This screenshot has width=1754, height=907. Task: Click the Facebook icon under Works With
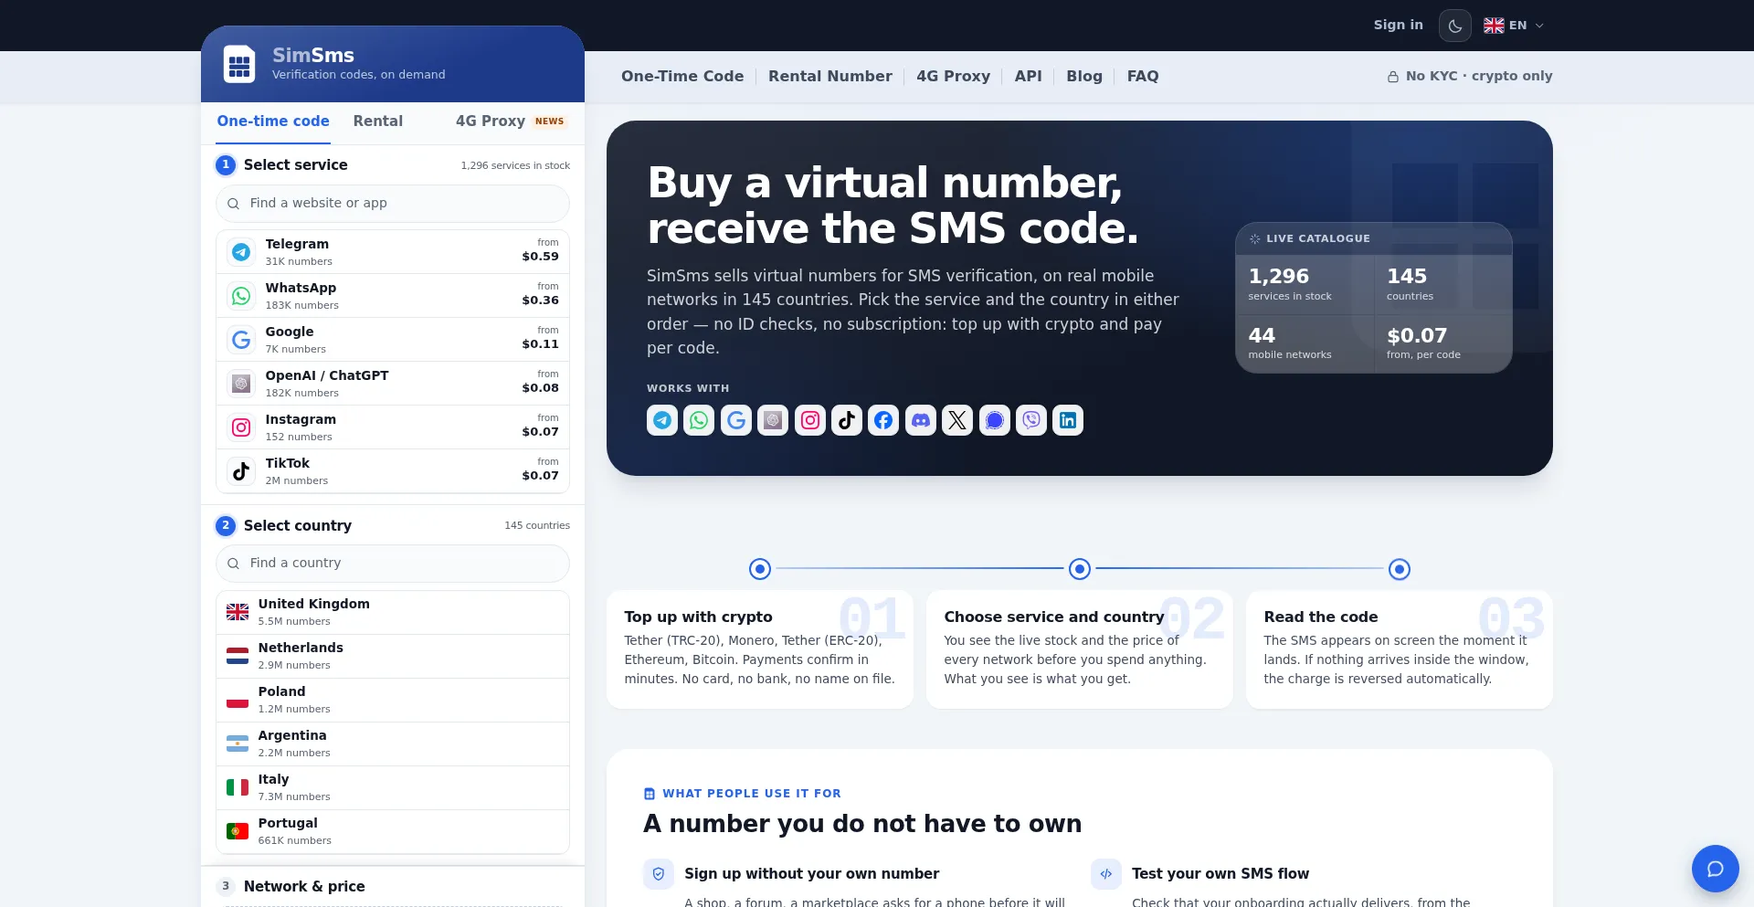coord(883,420)
